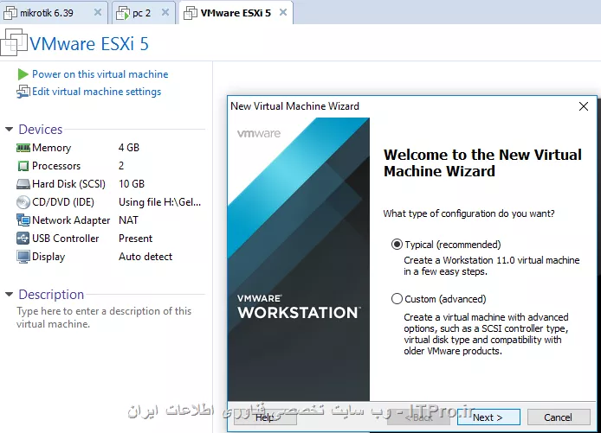Screen dimensions: 601x433
Task: Click the New Virtual Machine Wizard title
Action: pos(294,106)
